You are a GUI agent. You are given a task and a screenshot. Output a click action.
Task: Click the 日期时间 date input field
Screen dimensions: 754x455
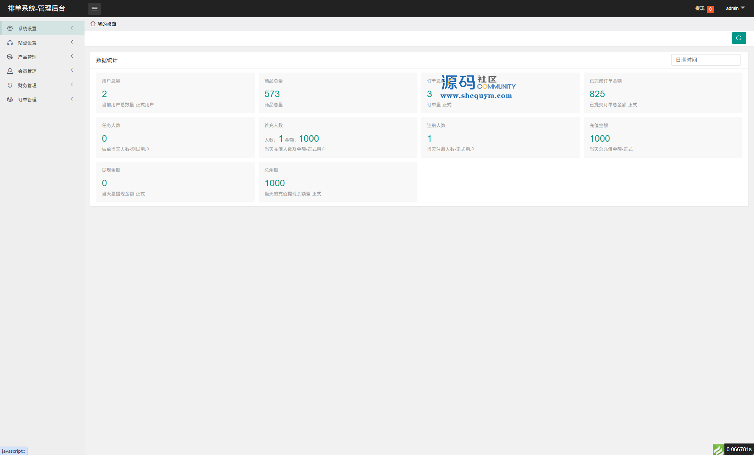pyautogui.click(x=706, y=60)
